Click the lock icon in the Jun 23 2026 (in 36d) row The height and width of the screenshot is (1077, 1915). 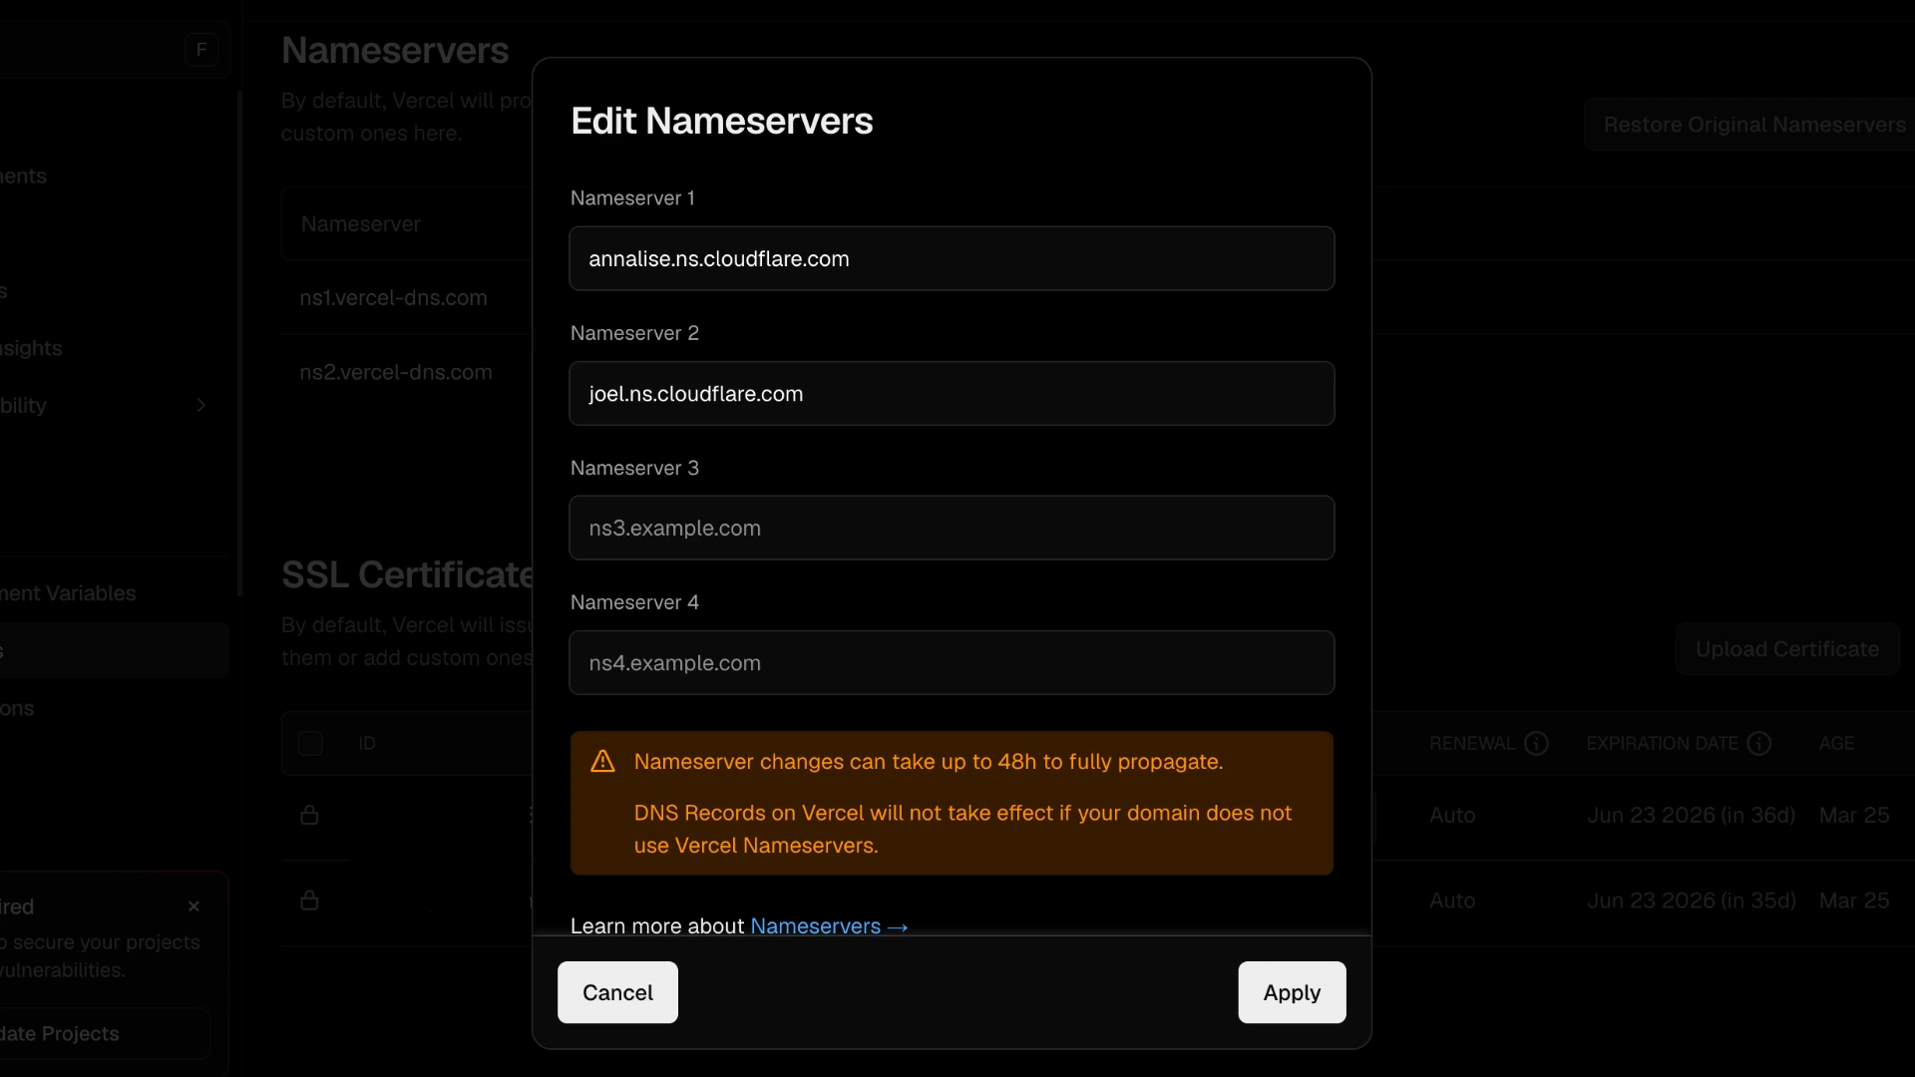(309, 815)
